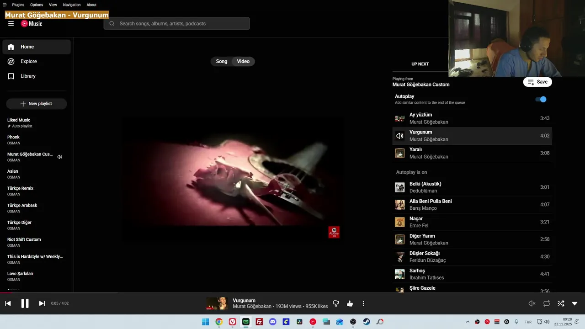The height and width of the screenshot is (329, 585).
Task: Play Belki (Akustik) by Dedublüman
Action: click(472, 187)
